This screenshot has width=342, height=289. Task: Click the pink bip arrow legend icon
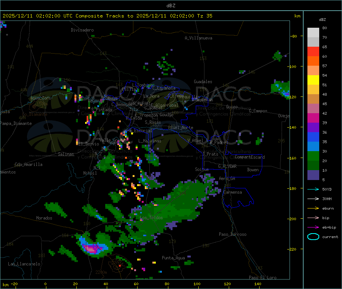click(x=313, y=218)
